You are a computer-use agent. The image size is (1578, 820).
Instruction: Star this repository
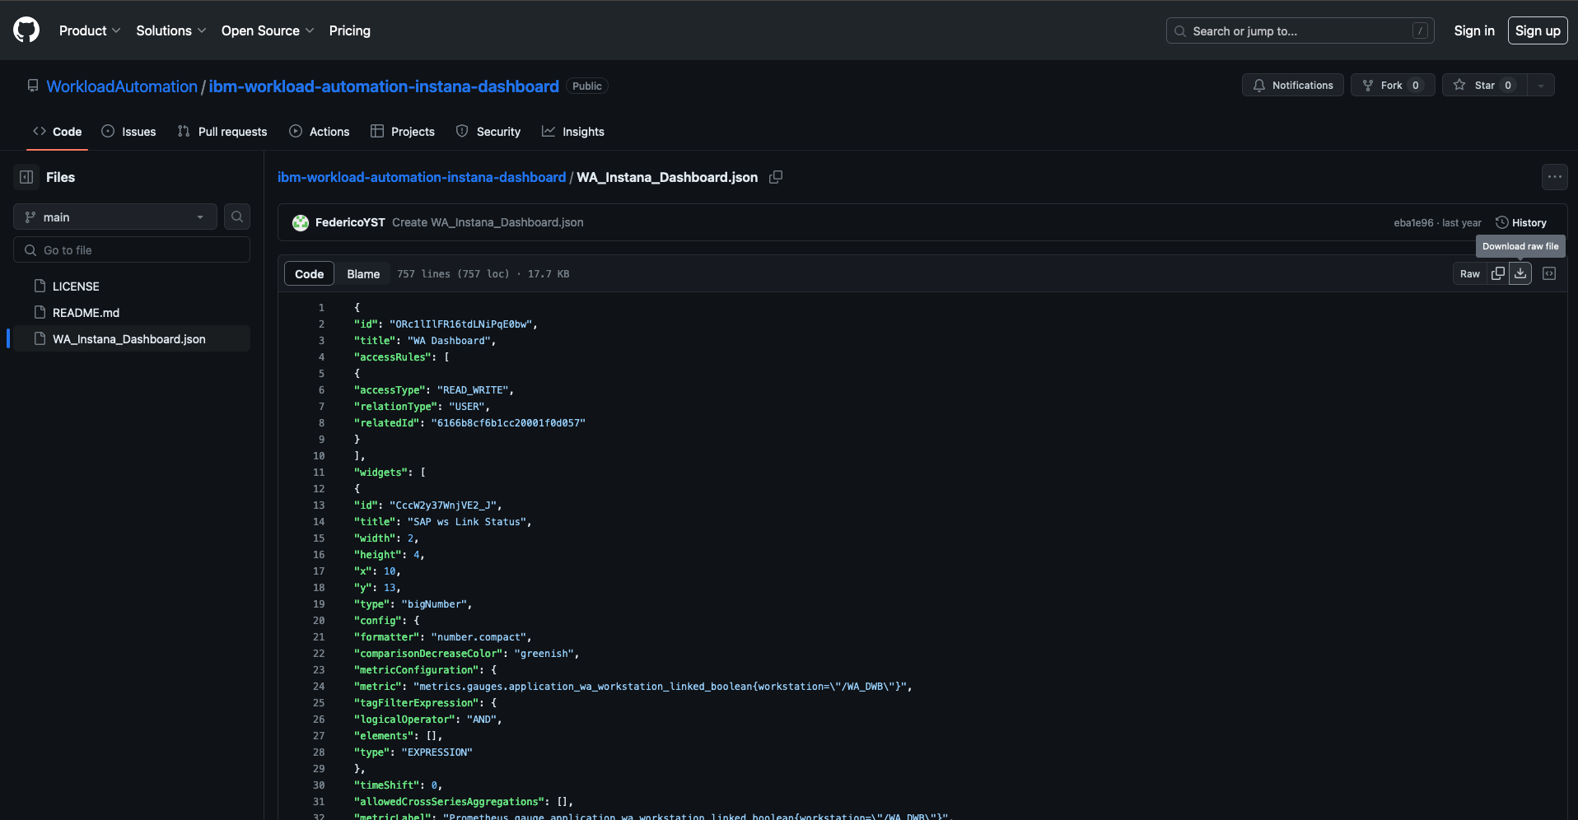click(x=1485, y=85)
